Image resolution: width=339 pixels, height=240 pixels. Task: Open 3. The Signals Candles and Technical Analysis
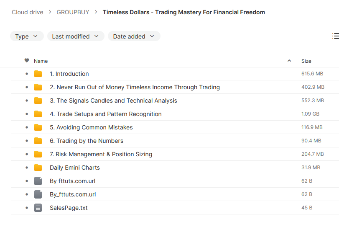click(x=113, y=101)
